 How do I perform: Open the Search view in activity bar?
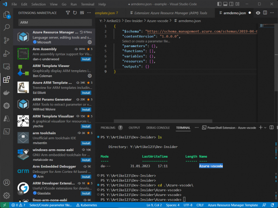(x=6, y=27)
